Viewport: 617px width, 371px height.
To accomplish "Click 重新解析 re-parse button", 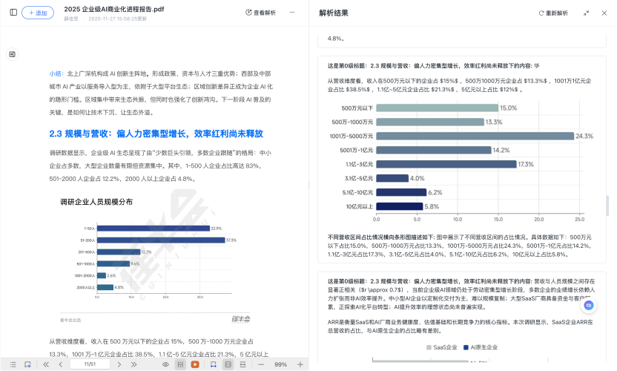I will coord(553,13).
